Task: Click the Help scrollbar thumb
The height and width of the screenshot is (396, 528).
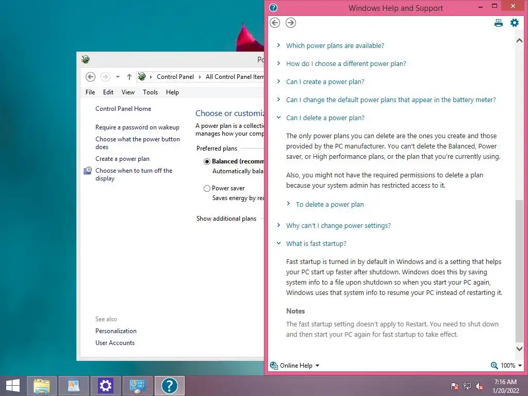Action: point(519,270)
